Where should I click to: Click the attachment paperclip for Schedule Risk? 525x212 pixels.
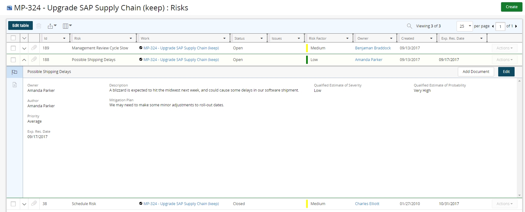(x=34, y=204)
